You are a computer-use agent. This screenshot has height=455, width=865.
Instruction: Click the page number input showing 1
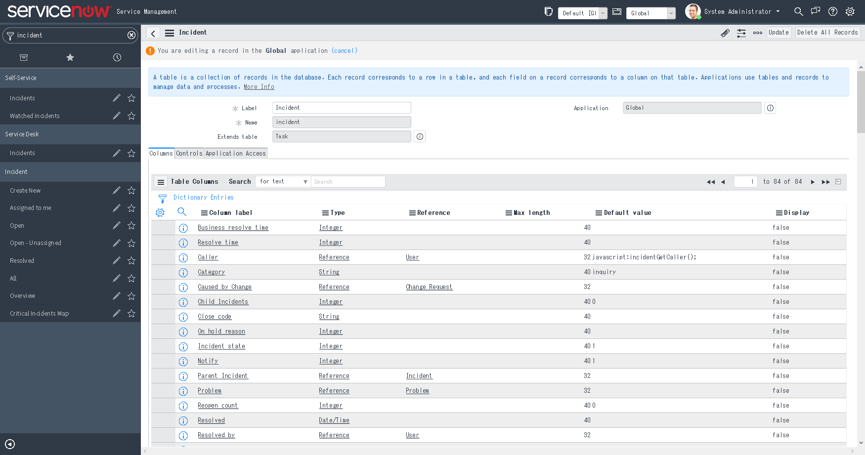click(x=745, y=181)
